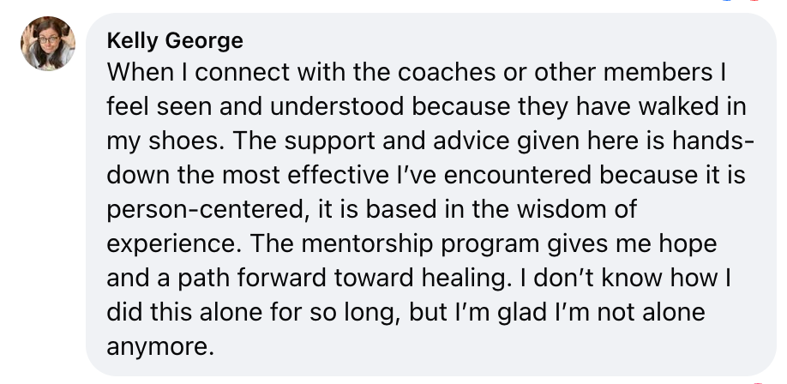Image resolution: width=787 pixels, height=384 pixels.
Task: Click 'mentorship program' in the comment text
Action: tap(420, 243)
